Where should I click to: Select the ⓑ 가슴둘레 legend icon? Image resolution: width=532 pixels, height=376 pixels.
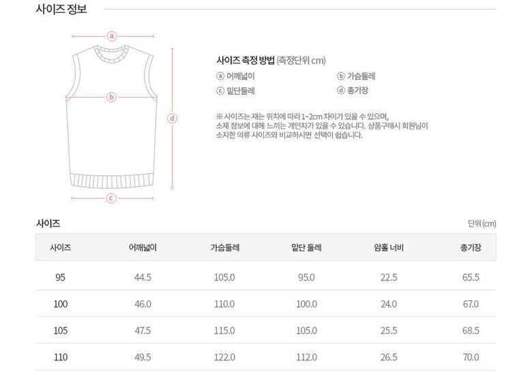341,76
